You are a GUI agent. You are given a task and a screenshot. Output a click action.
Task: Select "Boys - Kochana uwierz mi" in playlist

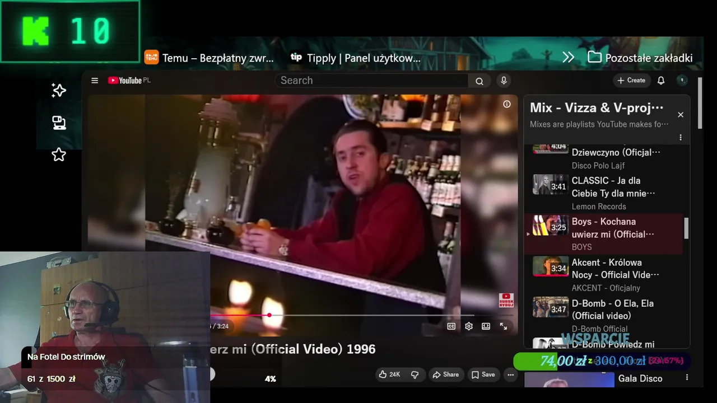pyautogui.click(x=604, y=234)
